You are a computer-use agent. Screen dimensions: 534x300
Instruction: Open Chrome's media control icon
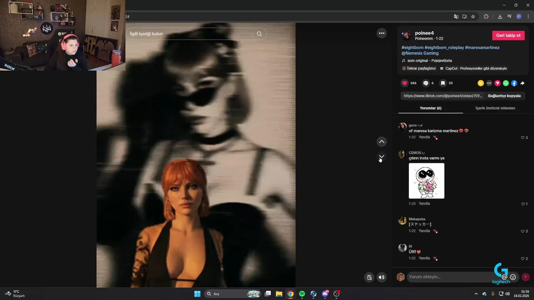509,17
